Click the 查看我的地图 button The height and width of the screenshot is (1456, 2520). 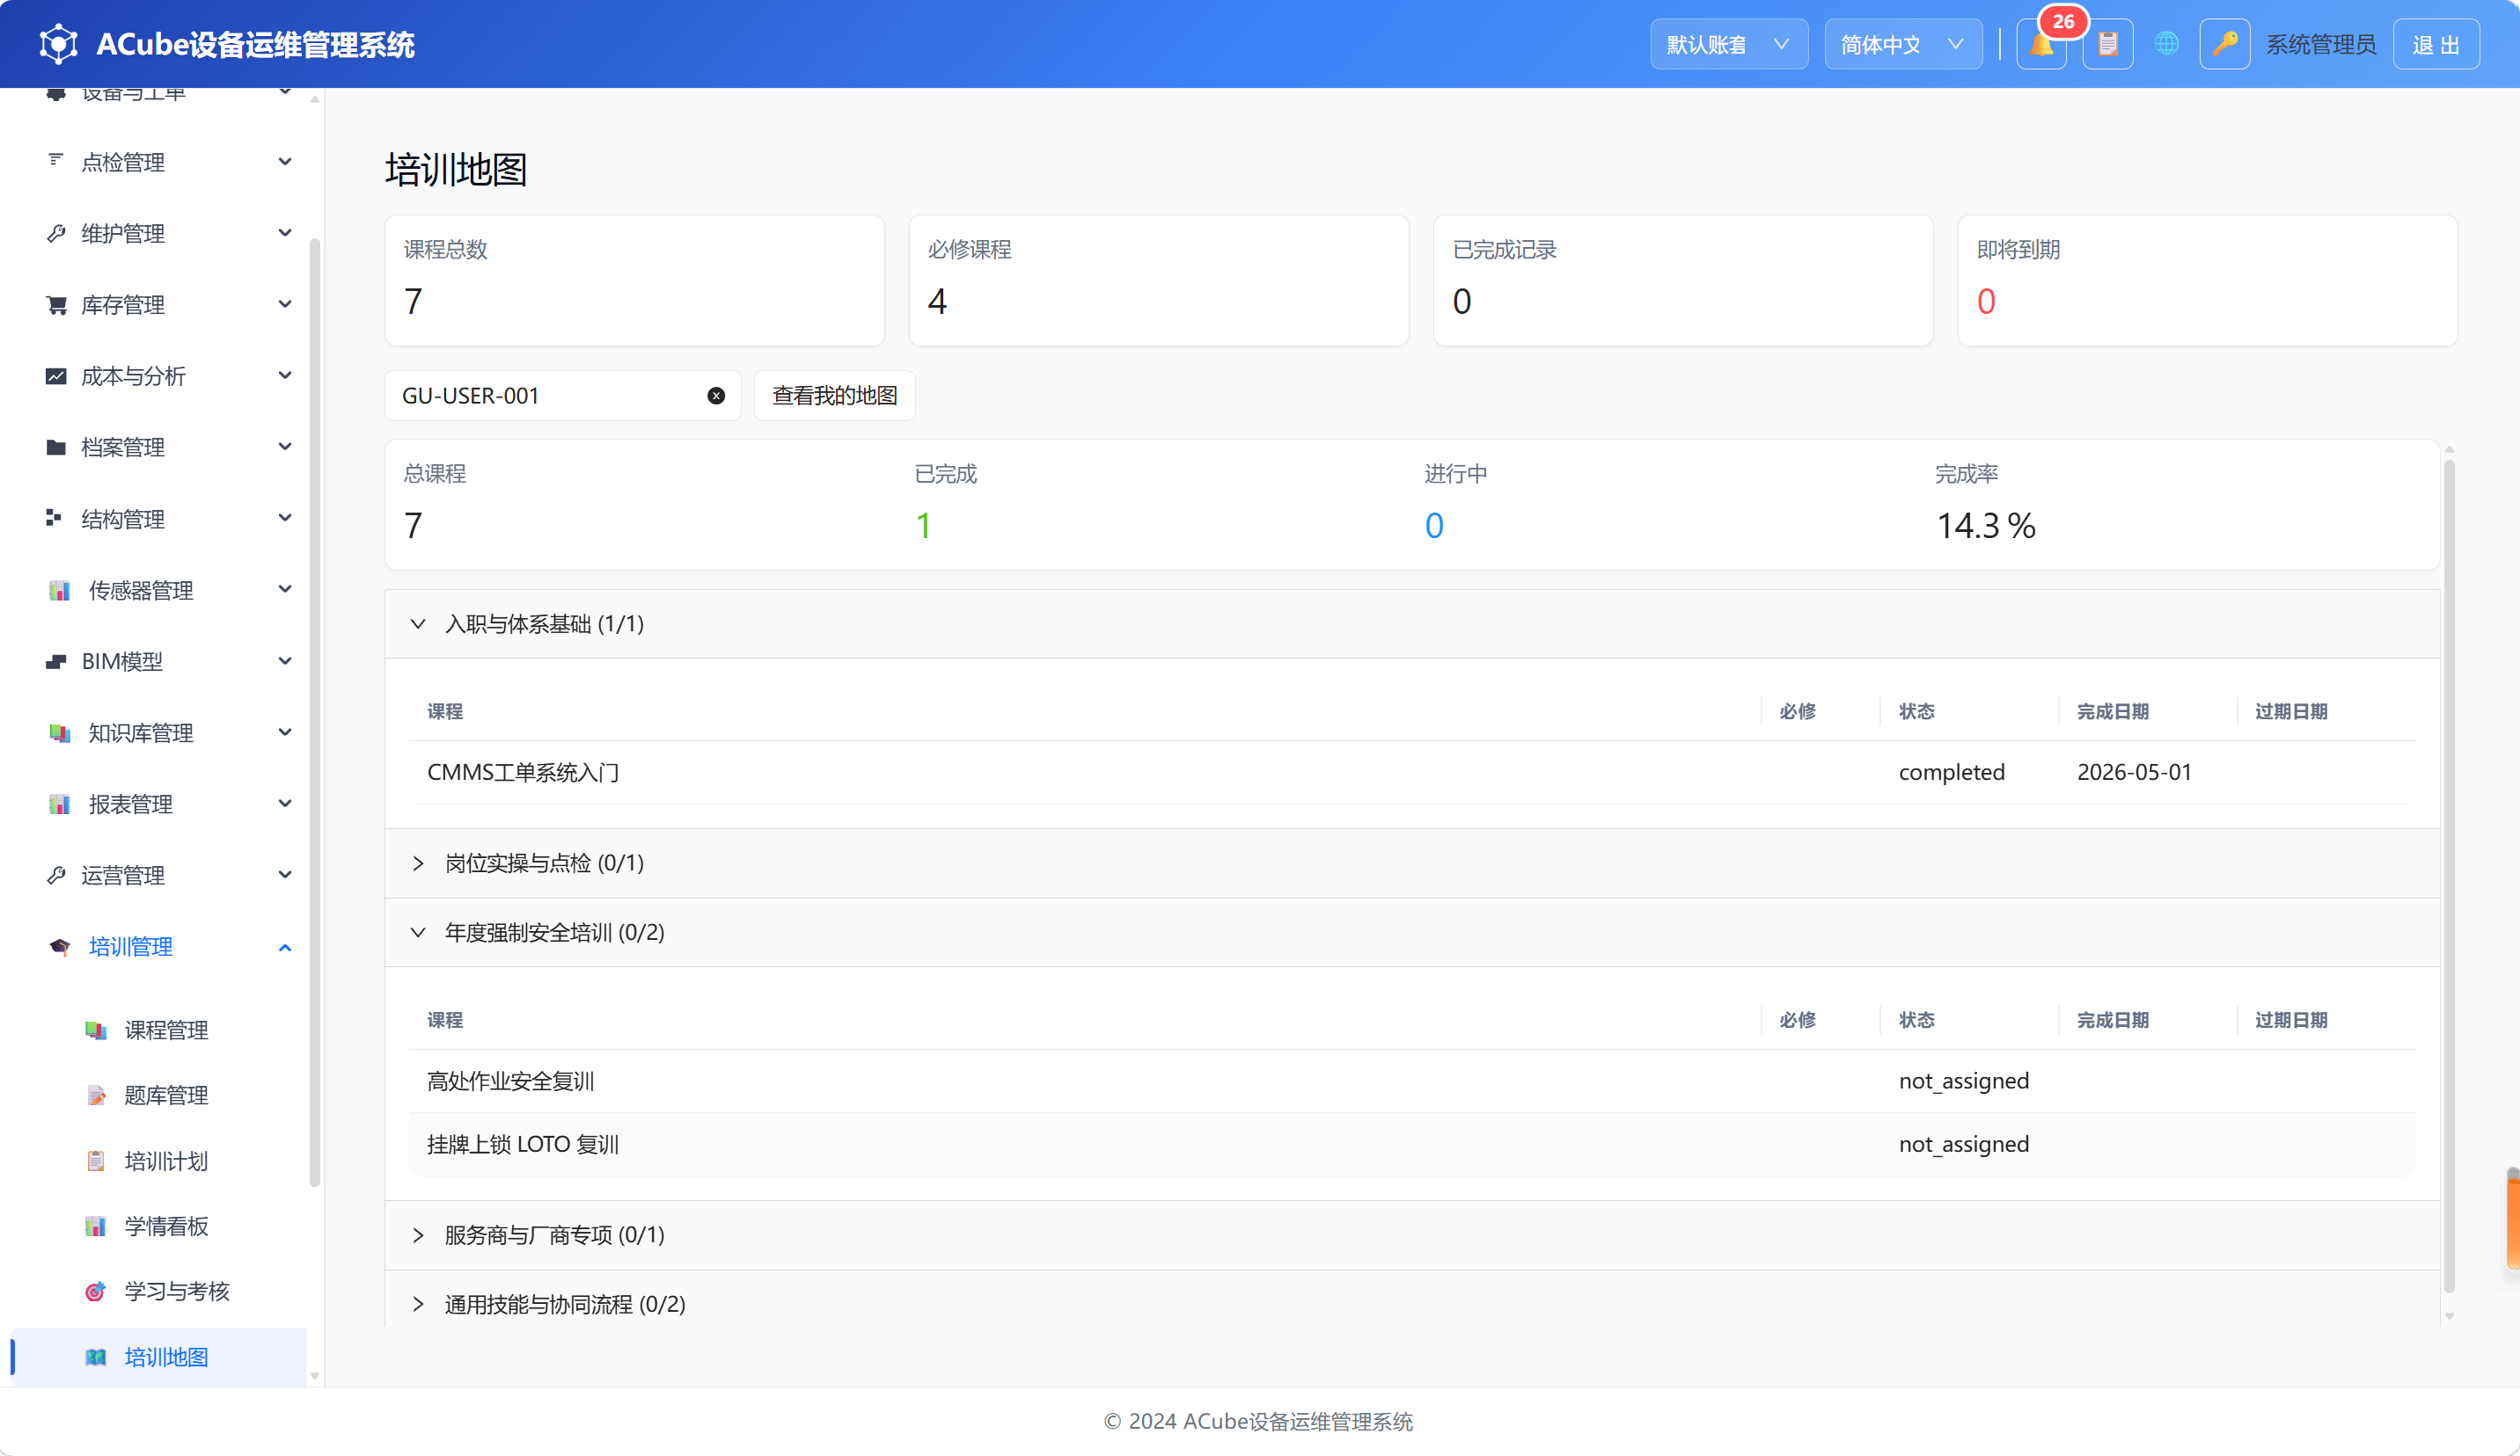[x=834, y=396]
